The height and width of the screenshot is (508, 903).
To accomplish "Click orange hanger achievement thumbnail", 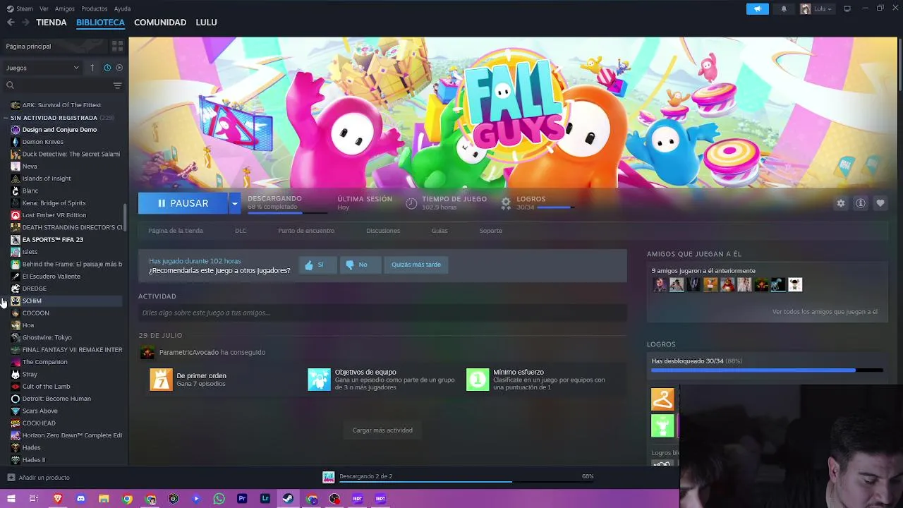I will [662, 399].
